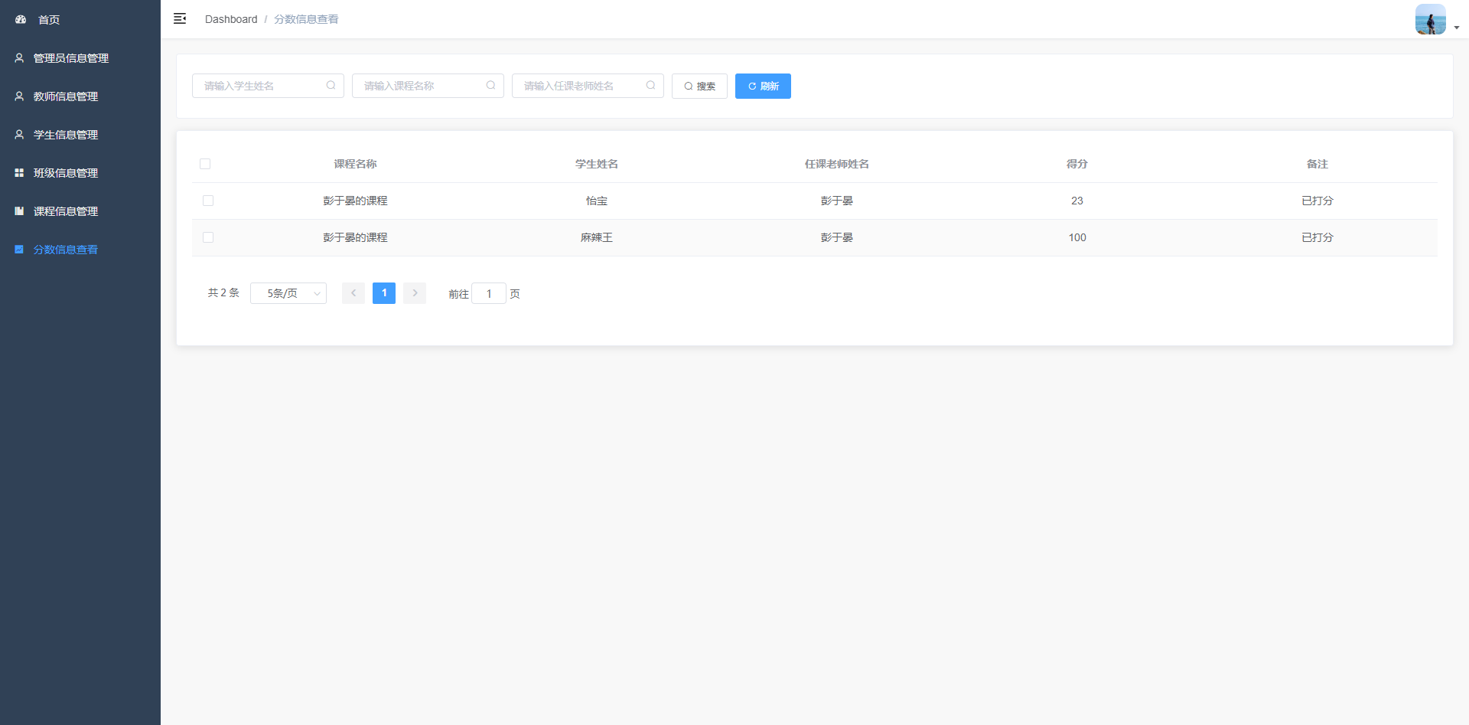Click the search icon in course name field
Image resolution: width=1469 pixels, height=725 pixels.
pyautogui.click(x=490, y=86)
